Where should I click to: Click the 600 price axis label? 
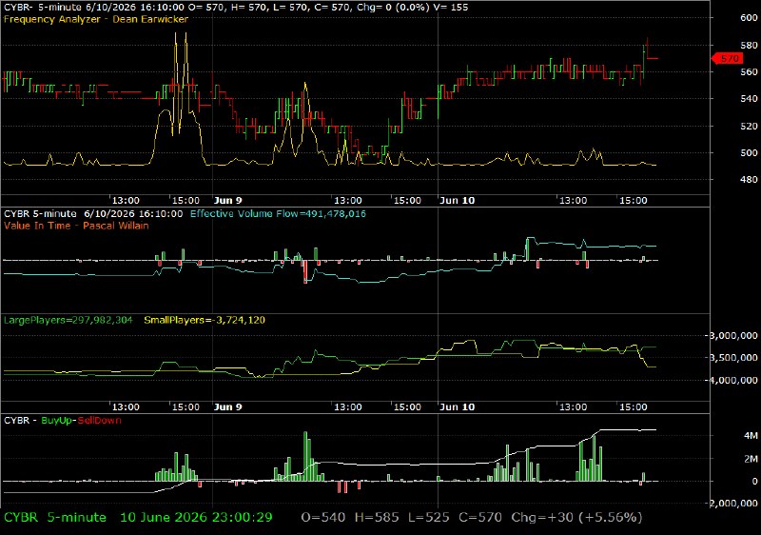tap(749, 17)
